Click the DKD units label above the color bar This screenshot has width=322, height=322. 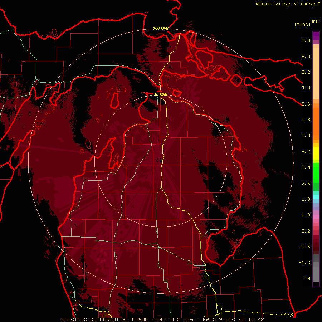tap(314, 21)
